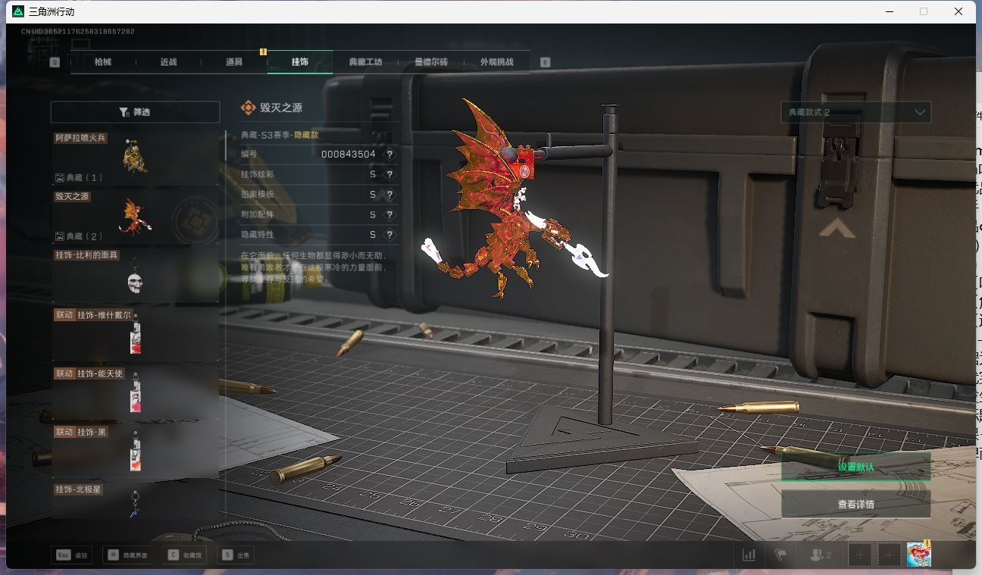Open the friends team icon
982x575 pixels.
tap(820, 555)
